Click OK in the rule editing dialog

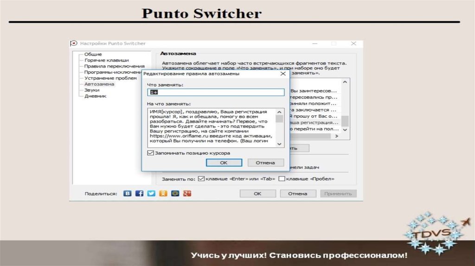(x=224, y=163)
